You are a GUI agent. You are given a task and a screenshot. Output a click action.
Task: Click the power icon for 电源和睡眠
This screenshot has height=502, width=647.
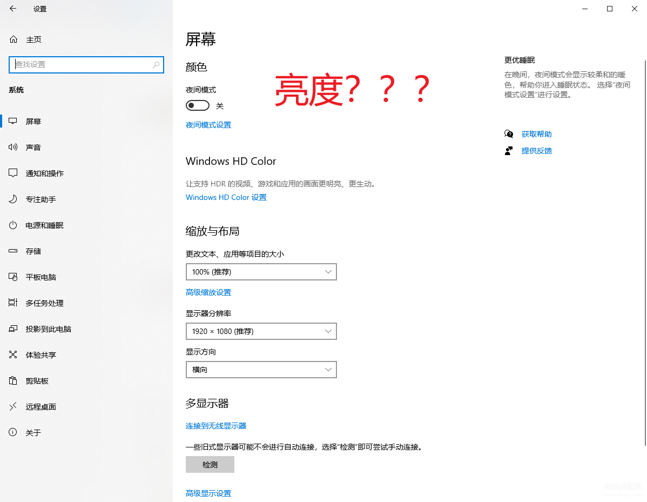point(13,225)
